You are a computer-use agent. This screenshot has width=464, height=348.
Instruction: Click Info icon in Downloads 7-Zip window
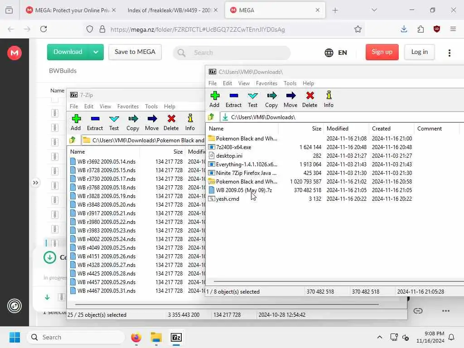point(329,95)
